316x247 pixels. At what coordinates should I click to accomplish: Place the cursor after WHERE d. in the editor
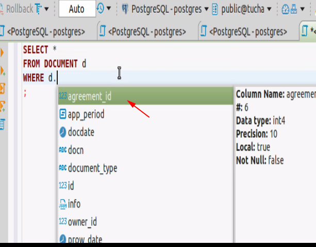pyautogui.click(x=57, y=78)
